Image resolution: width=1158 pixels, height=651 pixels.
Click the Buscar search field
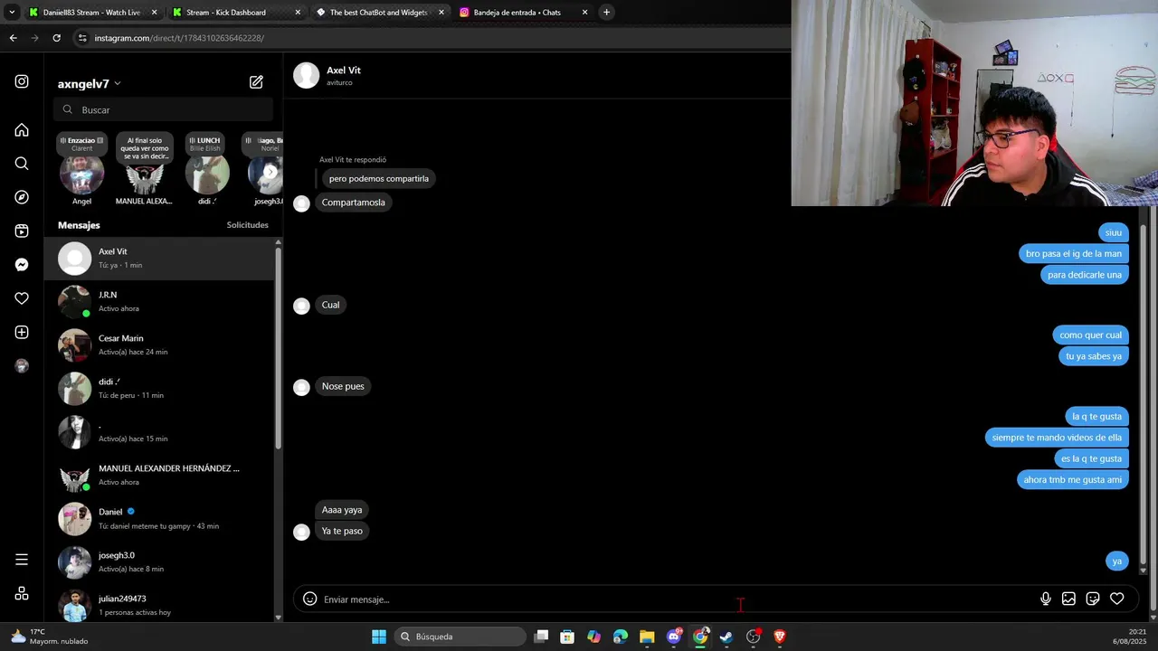[x=164, y=109]
